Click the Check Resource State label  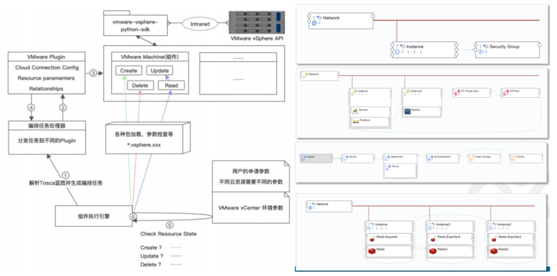click(x=168, y=234)
